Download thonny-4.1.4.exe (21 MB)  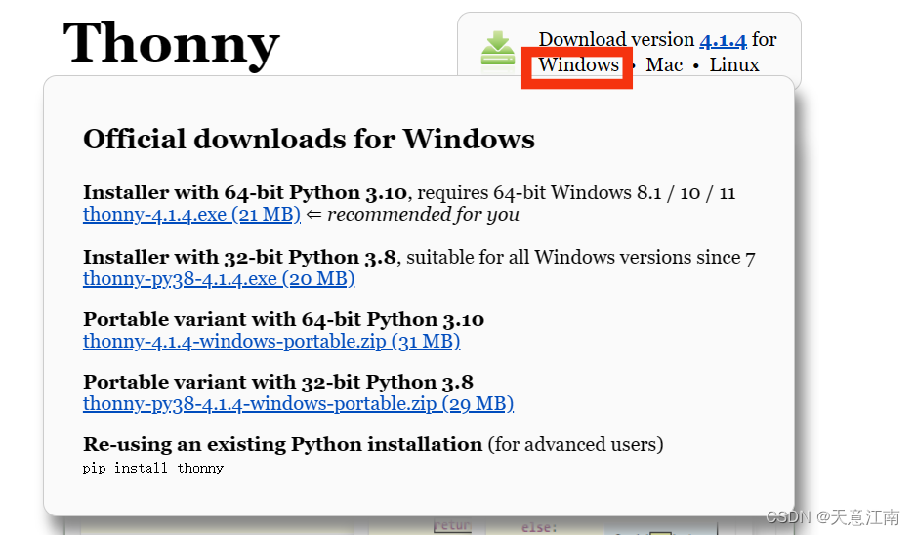(191, 215)
